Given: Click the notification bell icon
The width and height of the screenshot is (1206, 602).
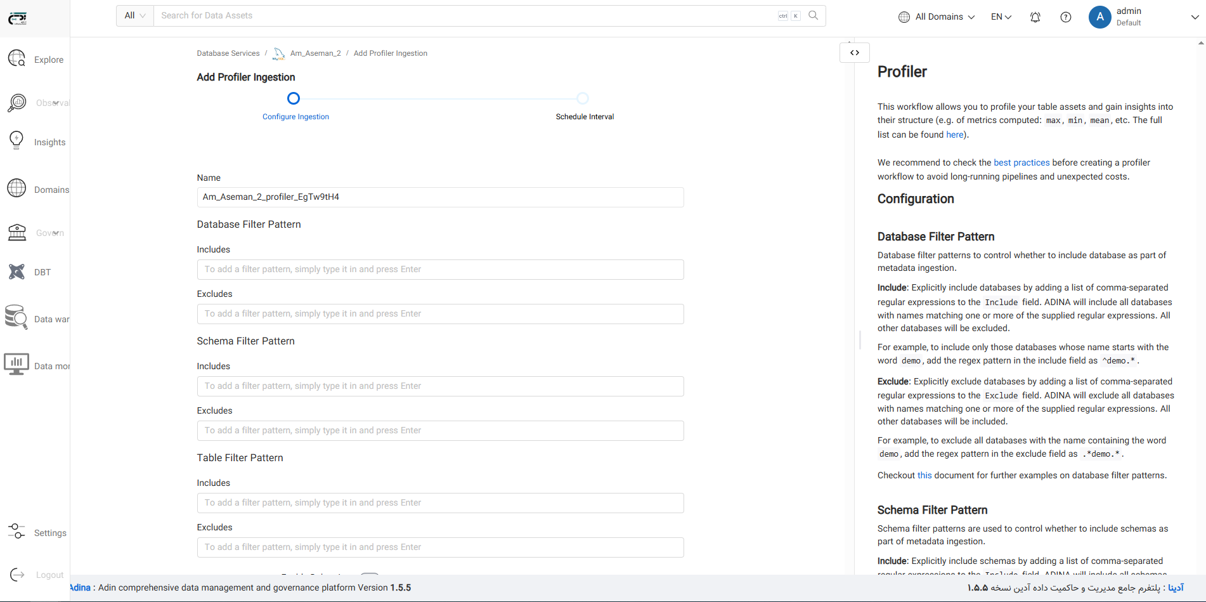Looking at the screenshot, I should [x=1035, y=17].
